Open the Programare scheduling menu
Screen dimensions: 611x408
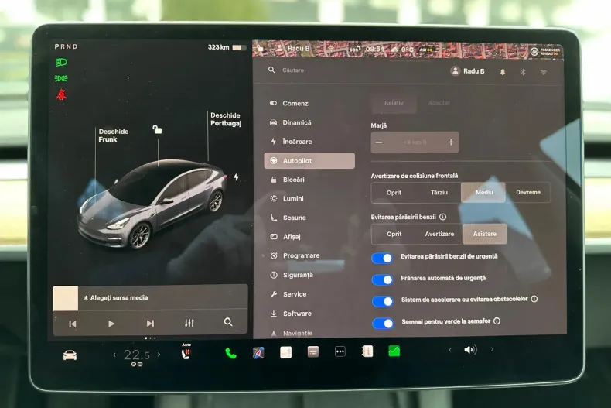295,255
